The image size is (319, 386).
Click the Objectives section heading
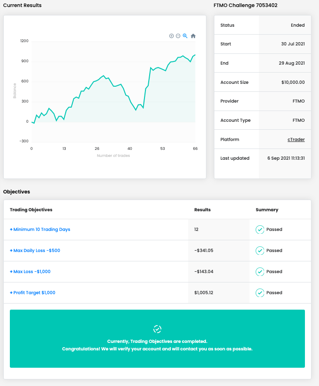click(16, 192)
